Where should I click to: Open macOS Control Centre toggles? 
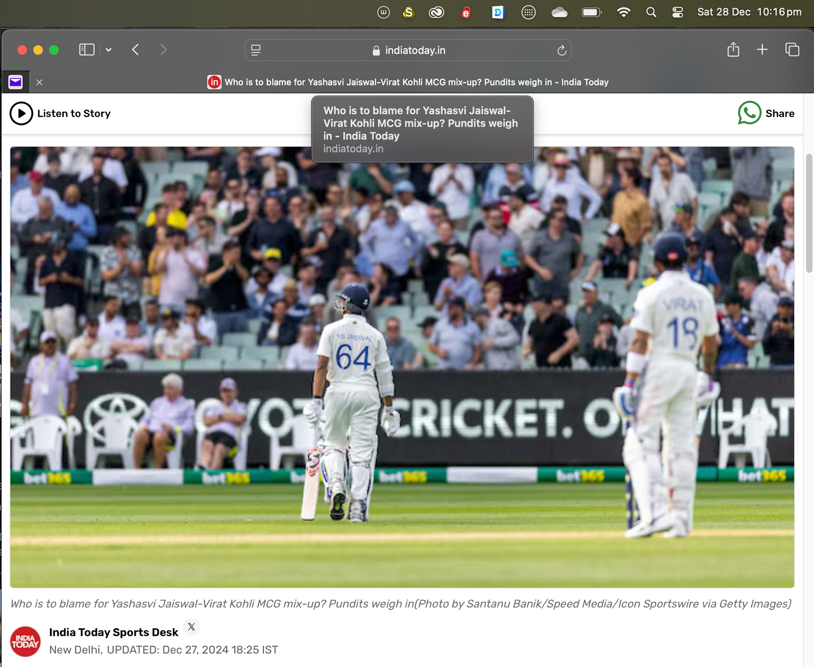(677, 12)
